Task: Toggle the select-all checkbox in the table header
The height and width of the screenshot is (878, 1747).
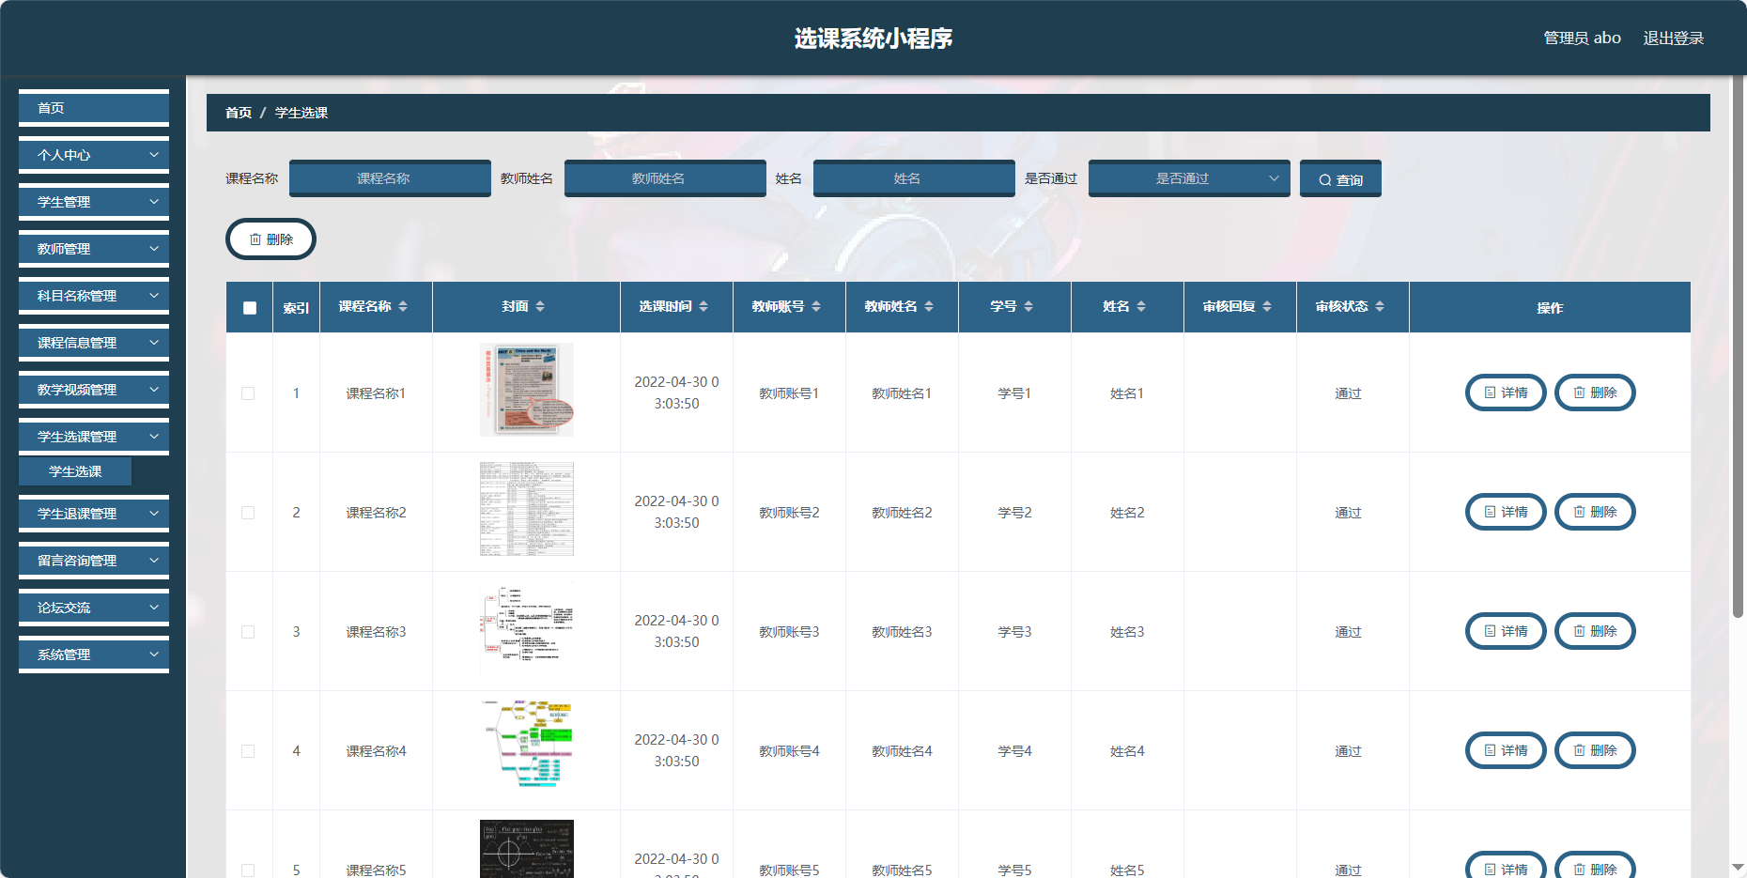Action: (250, 308)
